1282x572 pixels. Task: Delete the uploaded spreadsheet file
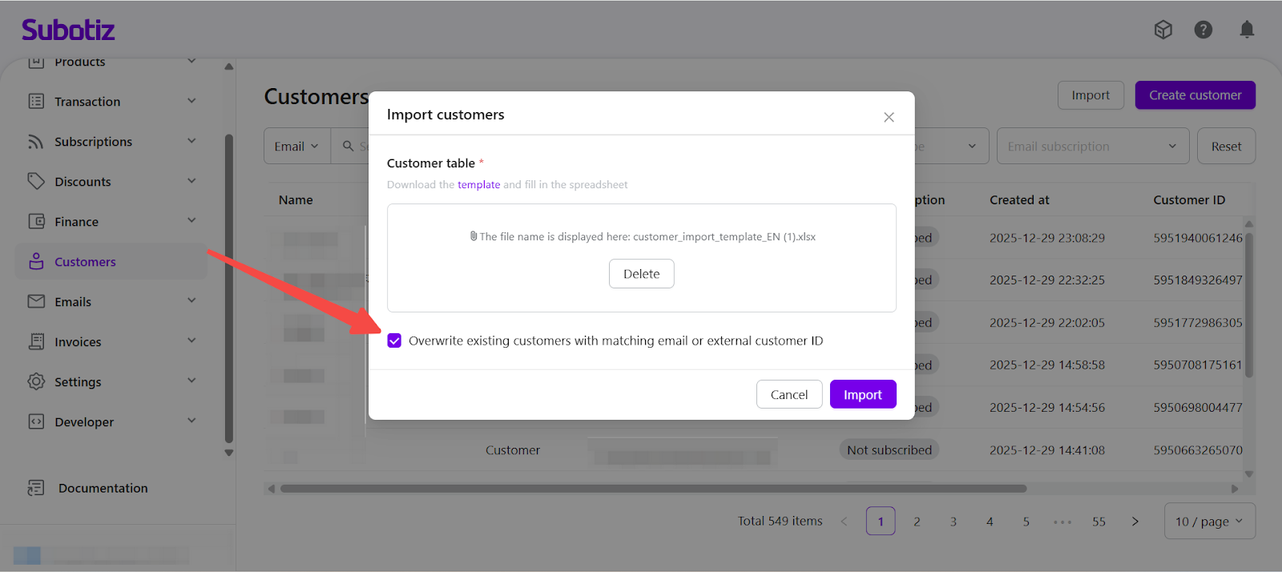click(x=641, y=274)
